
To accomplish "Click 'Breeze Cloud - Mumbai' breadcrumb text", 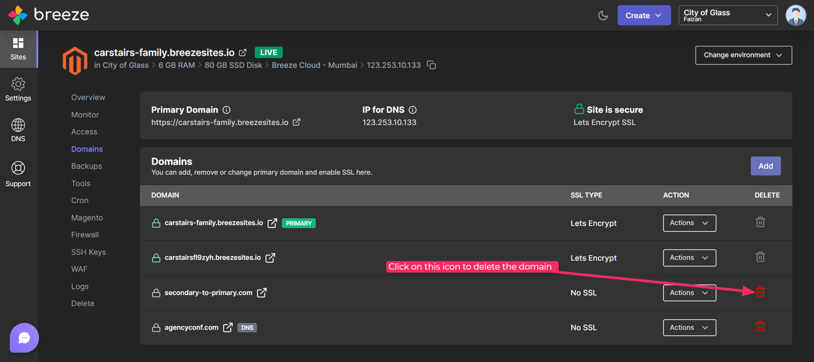I will (x=315, y=65).
